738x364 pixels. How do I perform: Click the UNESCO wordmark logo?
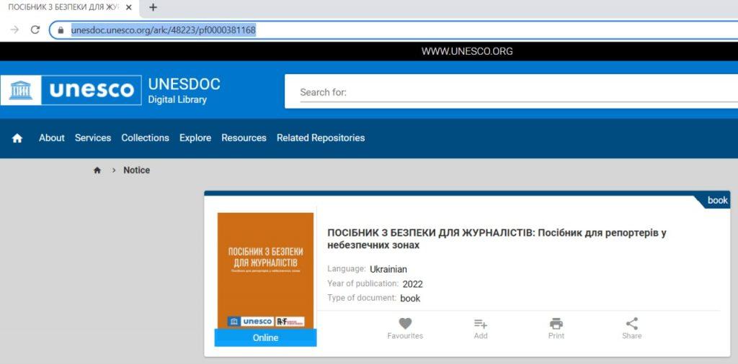92,90
